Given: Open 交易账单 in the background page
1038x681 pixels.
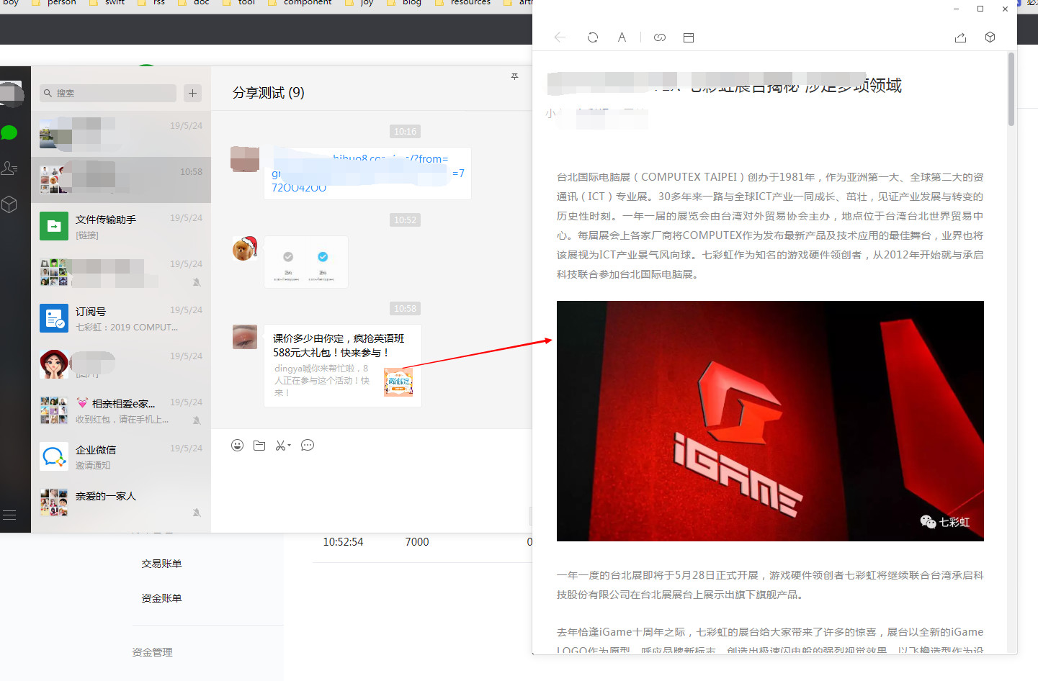Looking at the screenshot, I should pyautogui.click(x=161, y=564).
